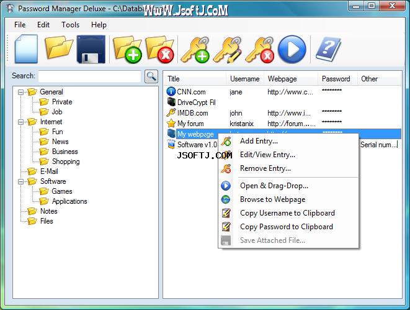
Task: Open the Help menu
Action: [x=99, y=25]
